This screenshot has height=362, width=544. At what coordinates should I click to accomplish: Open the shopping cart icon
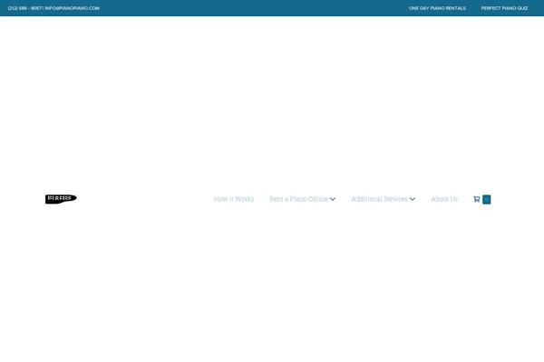click(x=477, y=199)
